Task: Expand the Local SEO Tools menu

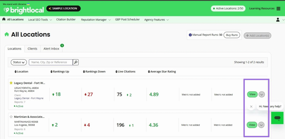Action: (x=40, y=20)
